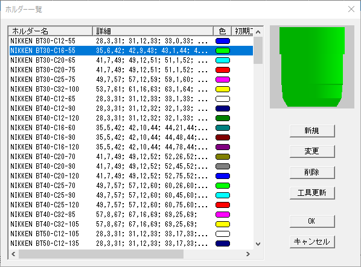Viewport: 361px width, 267px height.
Task: Select row NIKKEN BT30-C20-75
Action: tap(131, 70)
